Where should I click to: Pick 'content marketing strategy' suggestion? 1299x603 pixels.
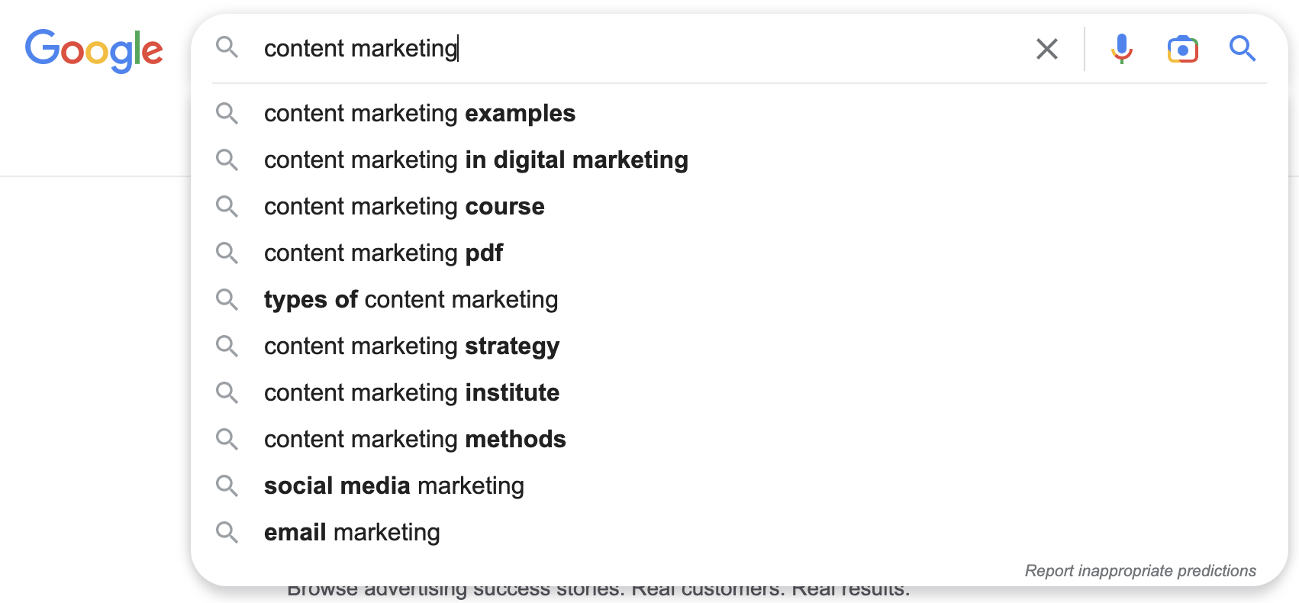(412, 347)
